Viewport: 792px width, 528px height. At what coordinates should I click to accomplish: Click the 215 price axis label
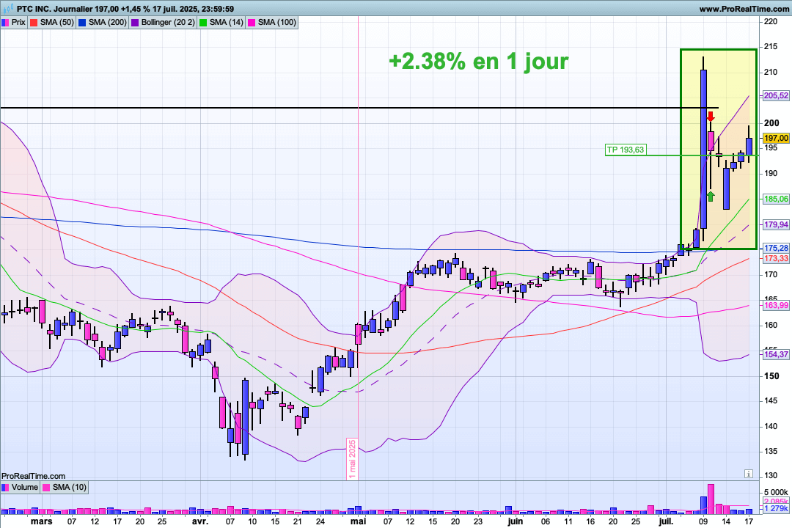[771, 46]
